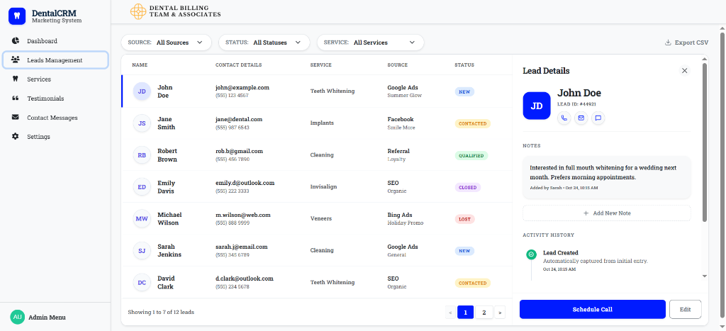The image size is (726, 331).
Task: Open Services in the sidebar
Action: point(55,79)
